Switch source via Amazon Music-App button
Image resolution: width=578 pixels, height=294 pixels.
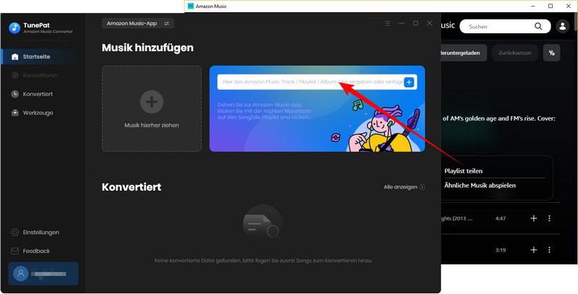pyautogui.click(x=138, y=23)
